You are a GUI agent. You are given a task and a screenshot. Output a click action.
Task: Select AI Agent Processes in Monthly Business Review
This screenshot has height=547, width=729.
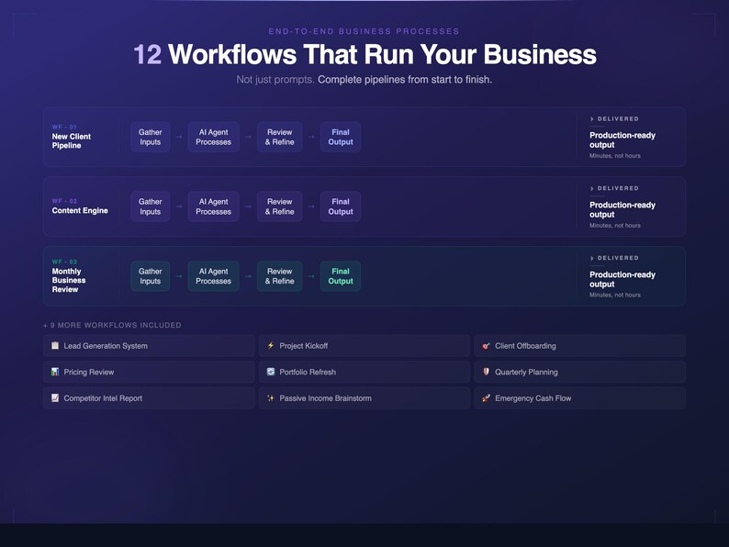(x=213, y=276)
